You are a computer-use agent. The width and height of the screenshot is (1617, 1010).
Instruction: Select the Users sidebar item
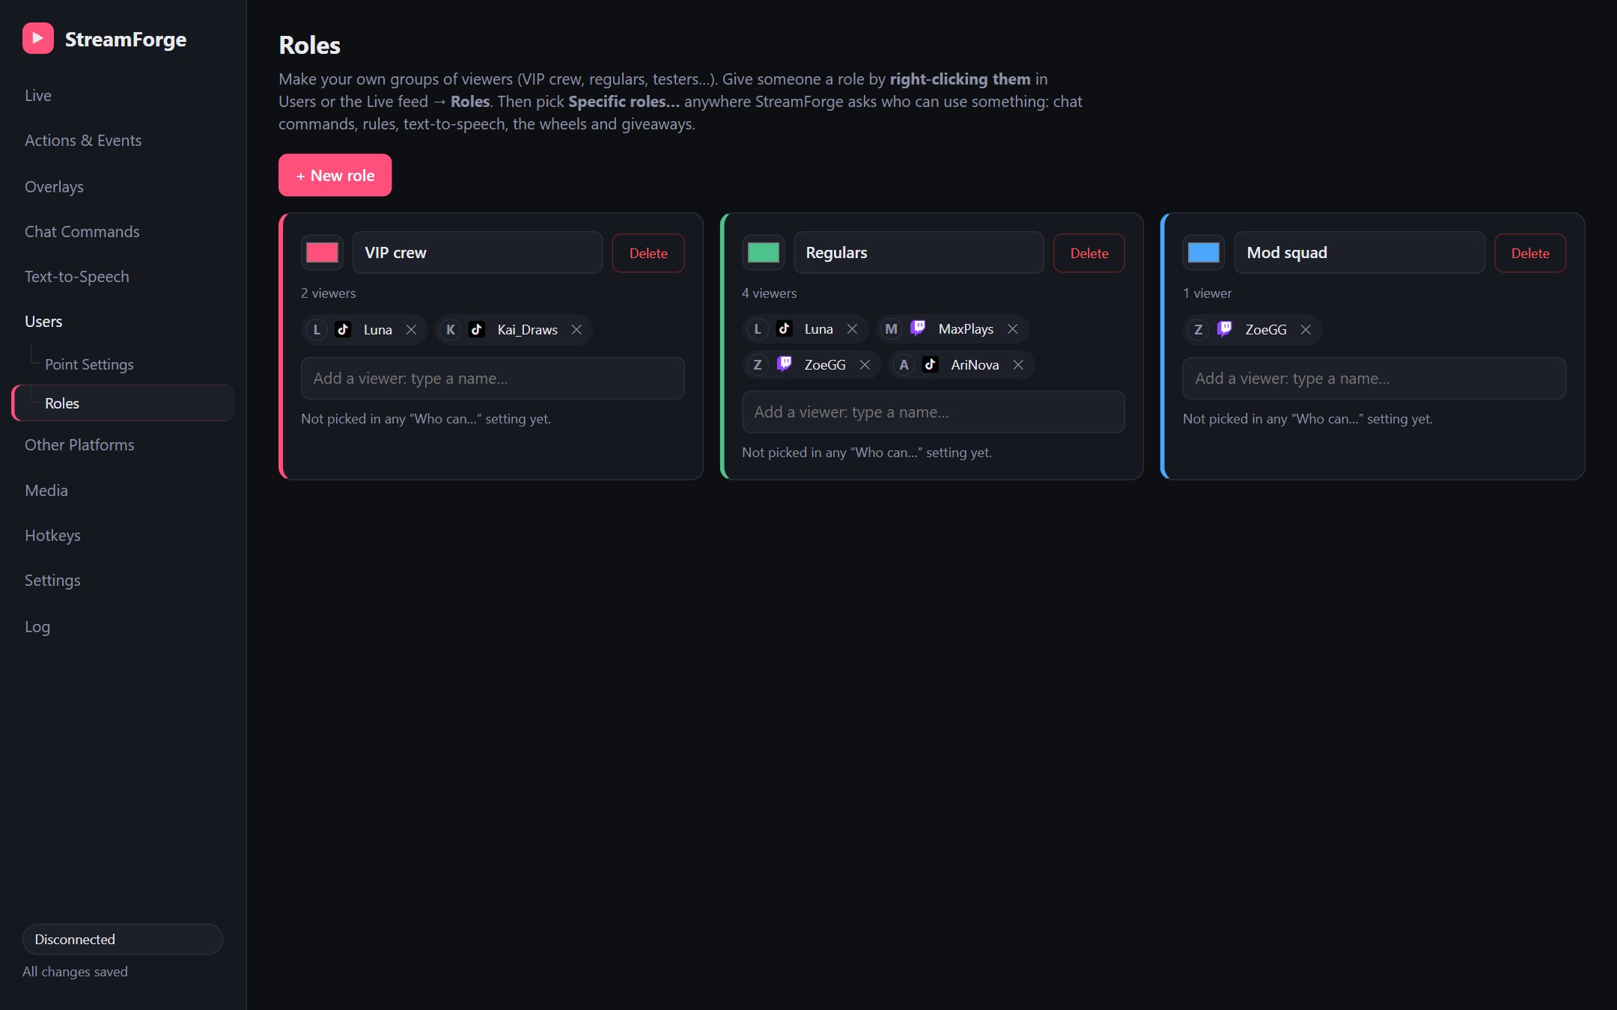123,322
